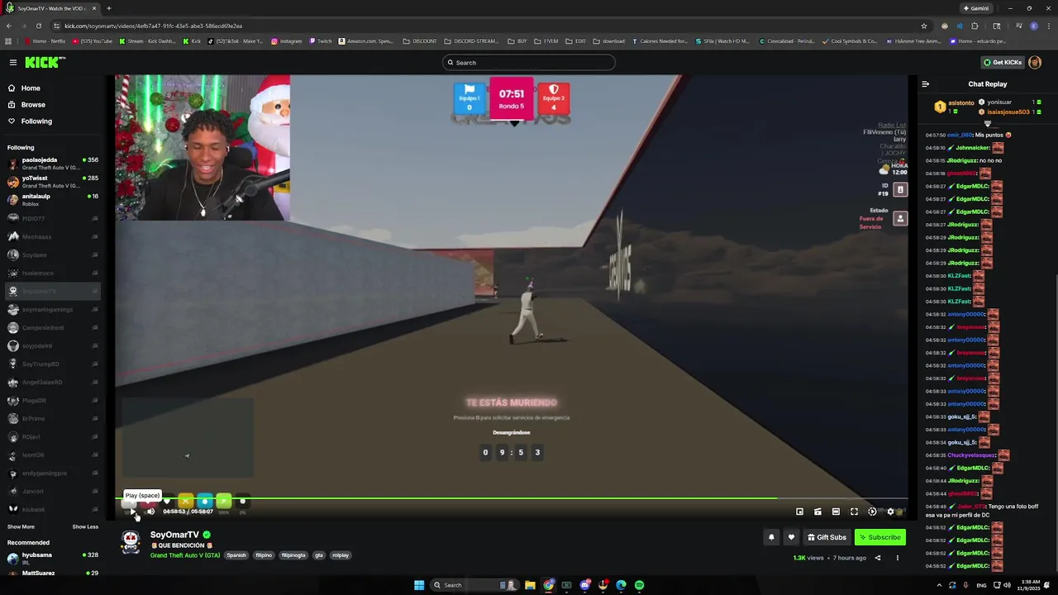
Task: Click the Get KICKs button
Action: pyautogui.click(x=1003, y=63)
